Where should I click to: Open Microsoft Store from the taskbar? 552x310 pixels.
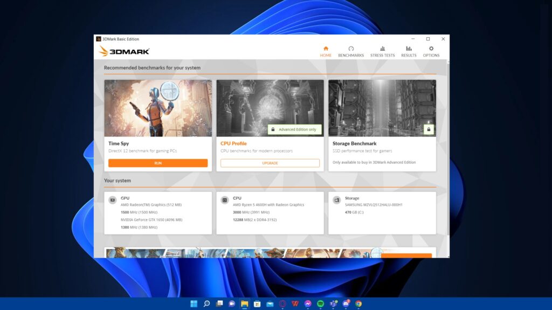(257, 304)
